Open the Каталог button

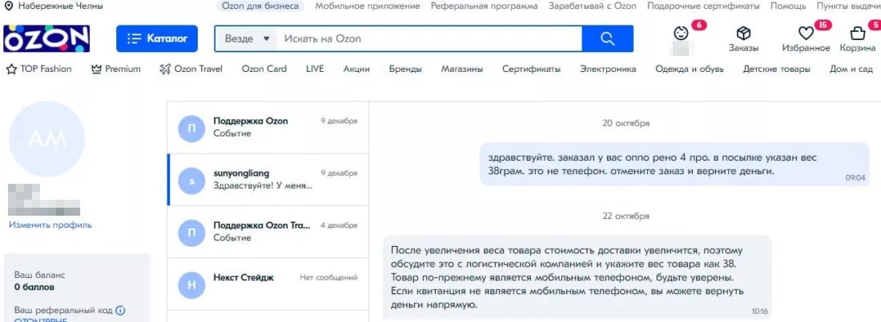pos(157,38)
